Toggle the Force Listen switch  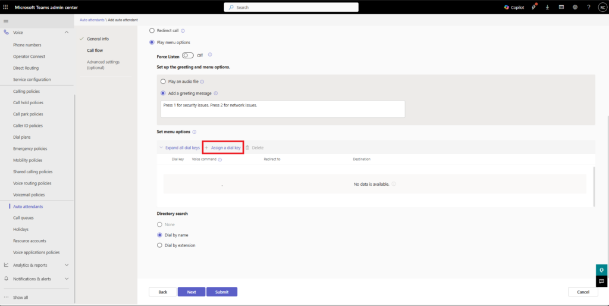coord(188,55)
